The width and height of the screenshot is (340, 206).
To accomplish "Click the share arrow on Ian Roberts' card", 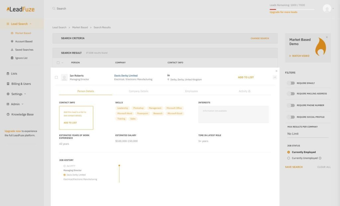I will [275, 77].
